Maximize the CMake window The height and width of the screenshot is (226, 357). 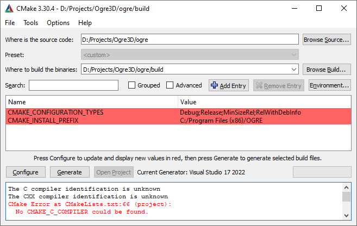click(x=319, y=9)
